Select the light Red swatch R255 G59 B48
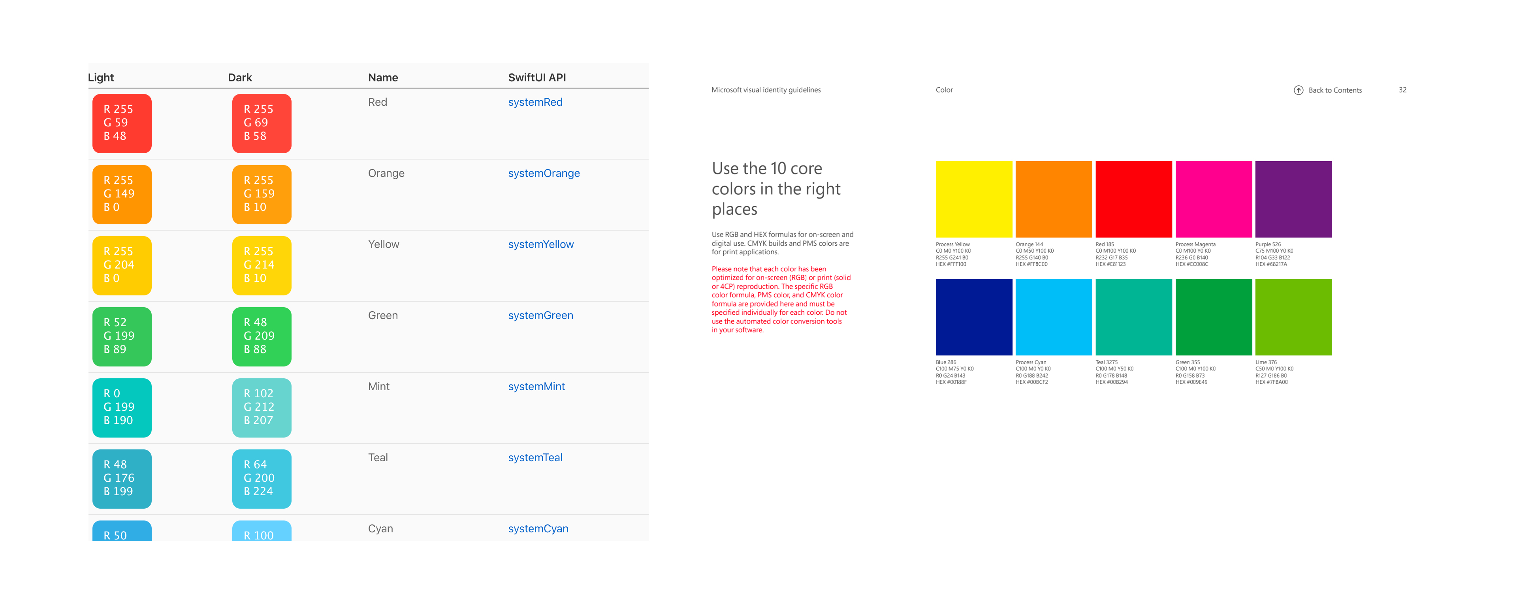The image size is (1517, 605). (122, 124)
